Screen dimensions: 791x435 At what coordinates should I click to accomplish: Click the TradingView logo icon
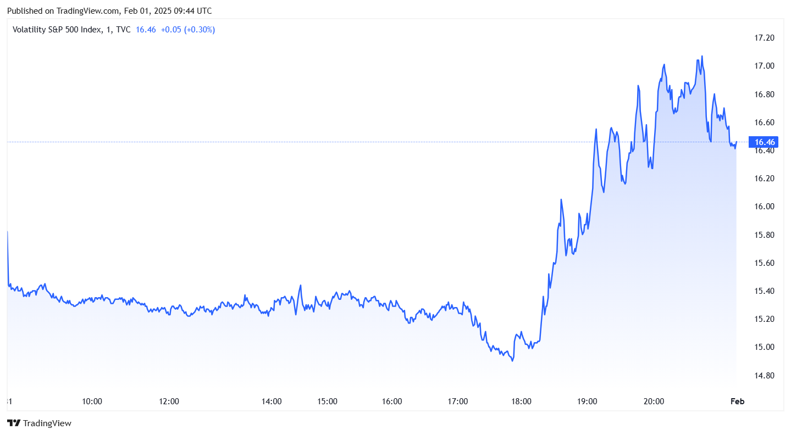(14, 423)
